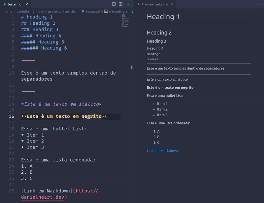This screenshot has width=264, height=203.
Task: Click 'Essa é uma lista ordenada:' in the preview
Action: pos(168,123)
